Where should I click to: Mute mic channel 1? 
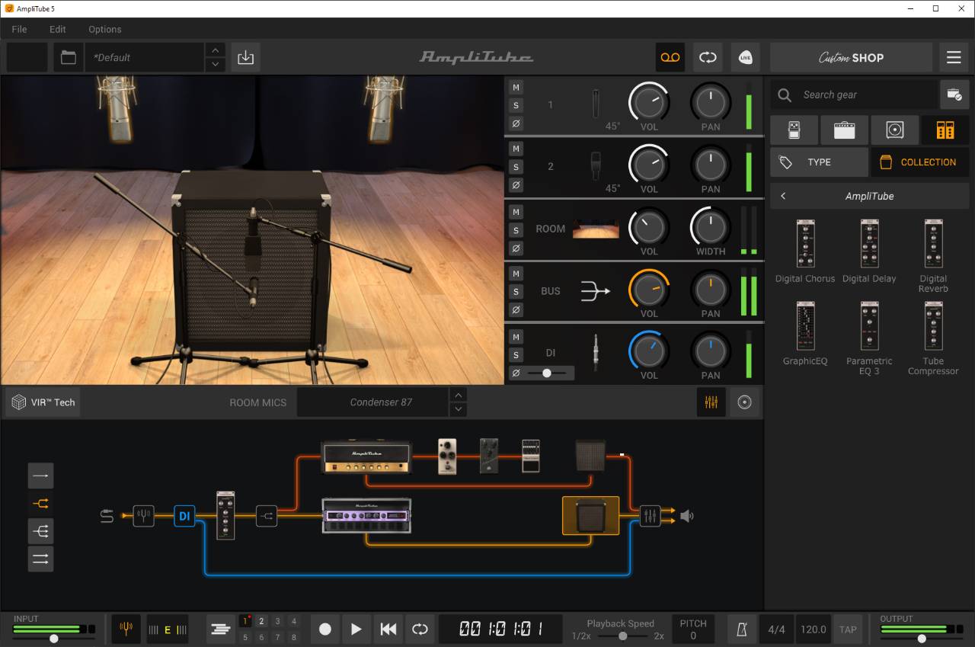(516, 87)
